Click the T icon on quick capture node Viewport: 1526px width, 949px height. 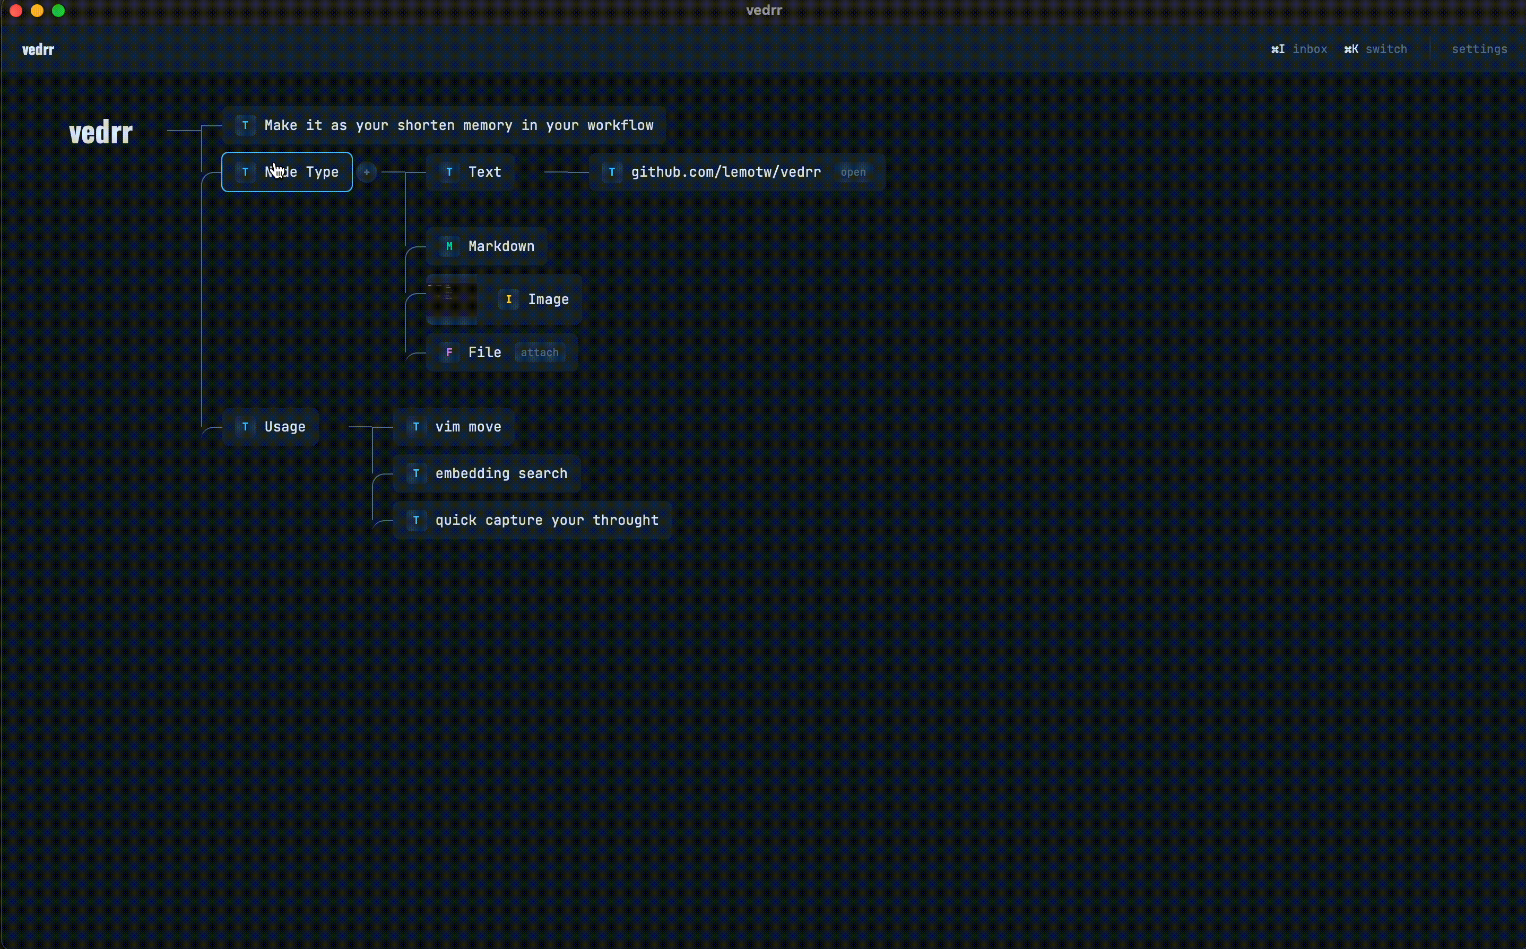click(416, 520)
